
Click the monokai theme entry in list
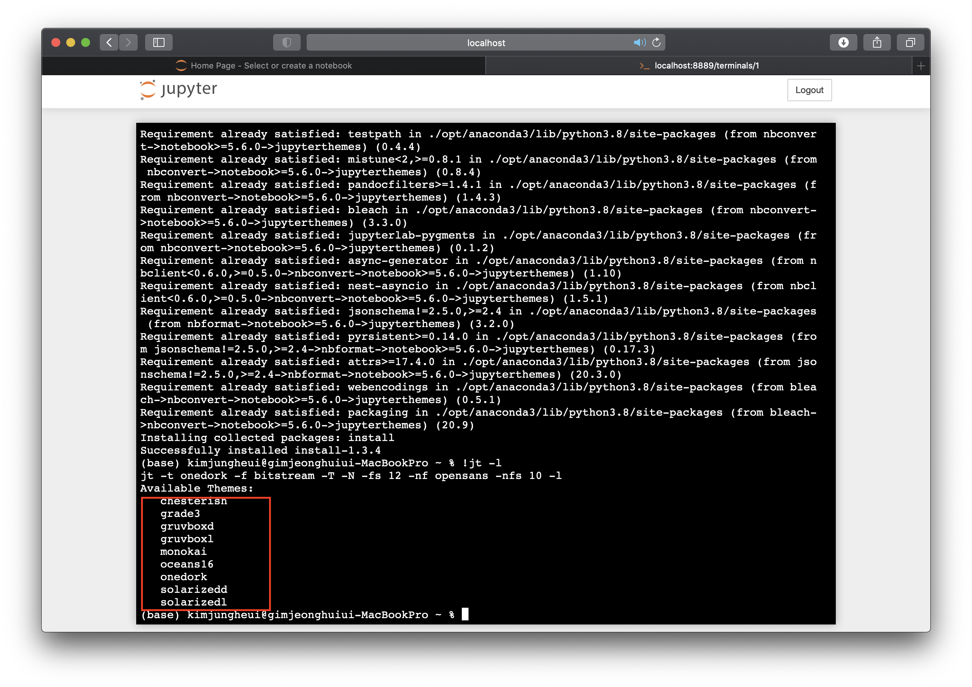[183, 551]
